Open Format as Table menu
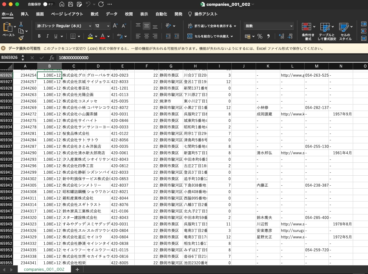This screenshot has width=368, height=274. (327, 31)
